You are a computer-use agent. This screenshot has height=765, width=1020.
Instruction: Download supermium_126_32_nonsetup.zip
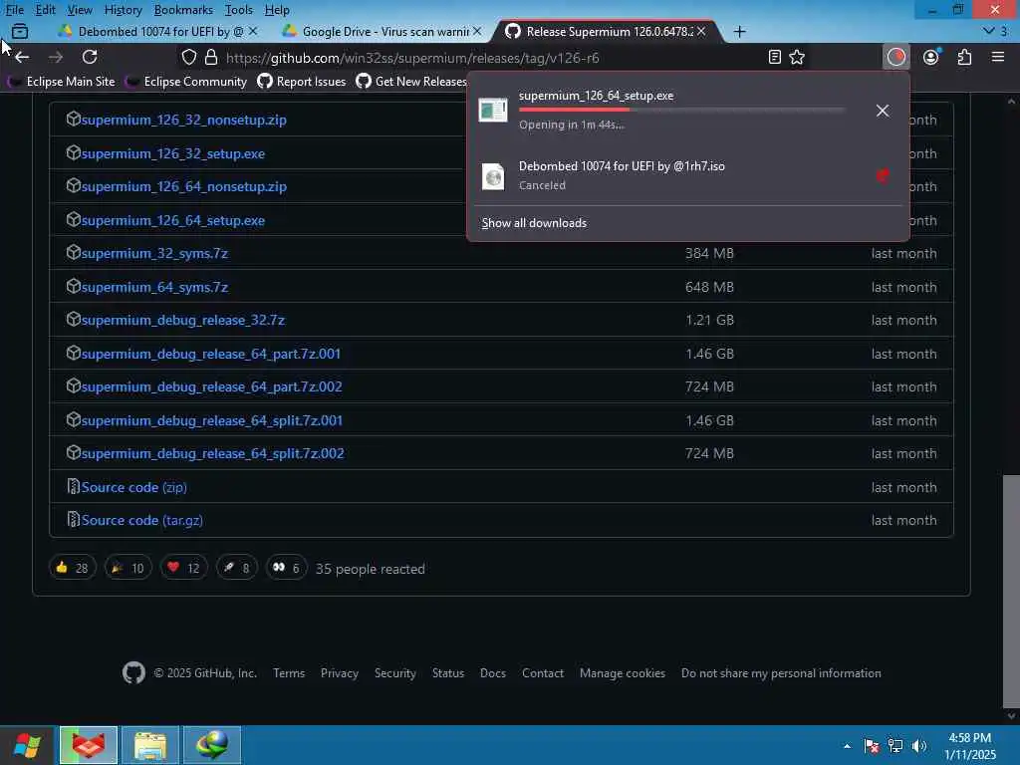[183, 120]
